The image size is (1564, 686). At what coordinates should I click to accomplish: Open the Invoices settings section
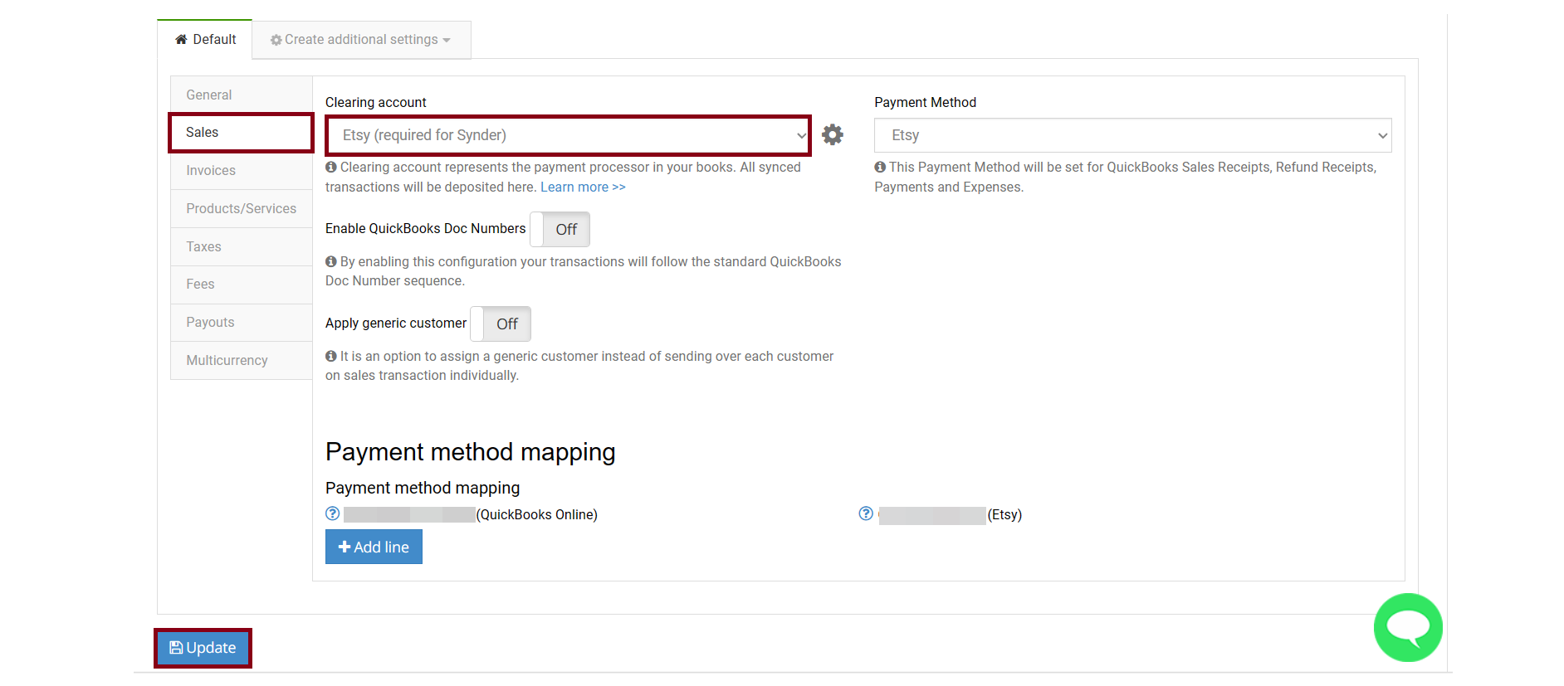tap(242, 171)
